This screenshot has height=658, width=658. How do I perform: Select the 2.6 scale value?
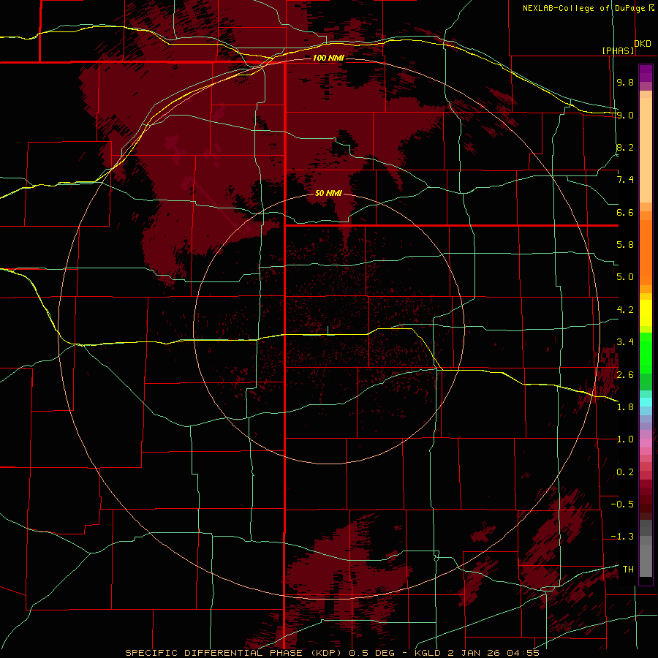625,375
